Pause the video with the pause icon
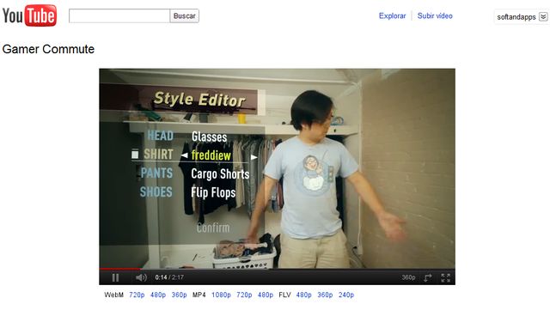The image size is (550, 310). (x=115, y=277)
